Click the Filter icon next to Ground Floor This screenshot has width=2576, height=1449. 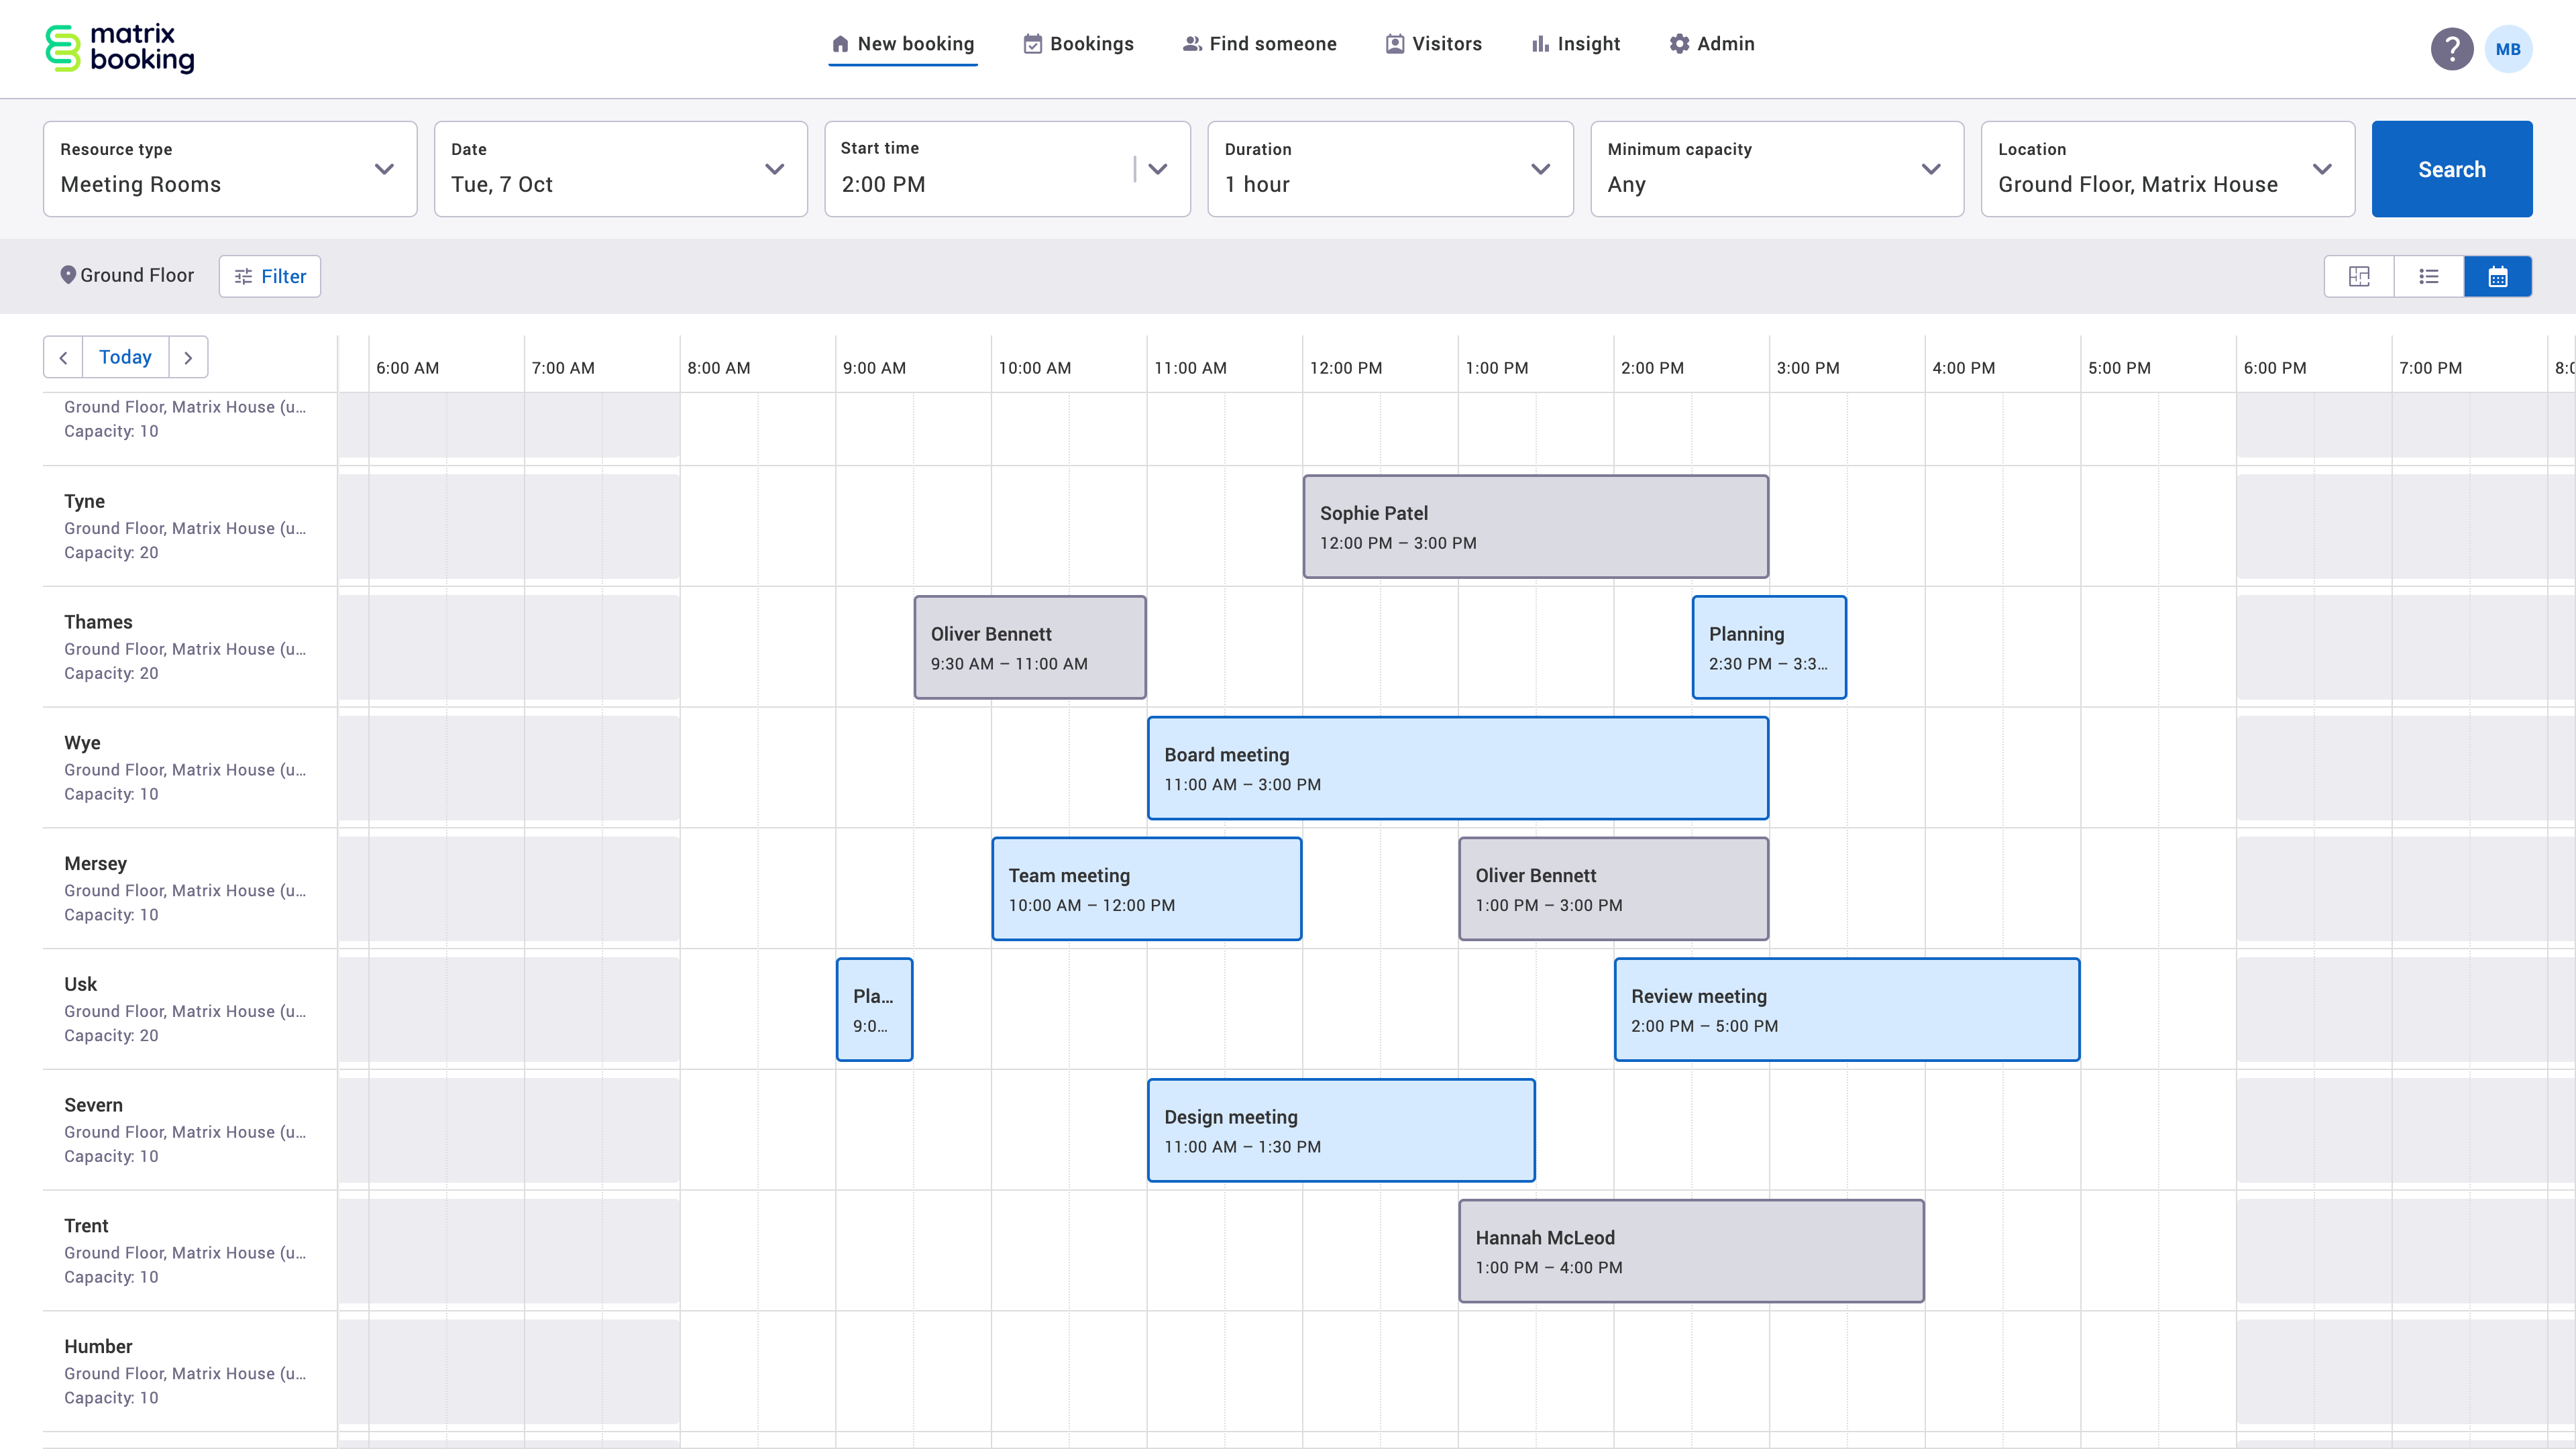243,276
